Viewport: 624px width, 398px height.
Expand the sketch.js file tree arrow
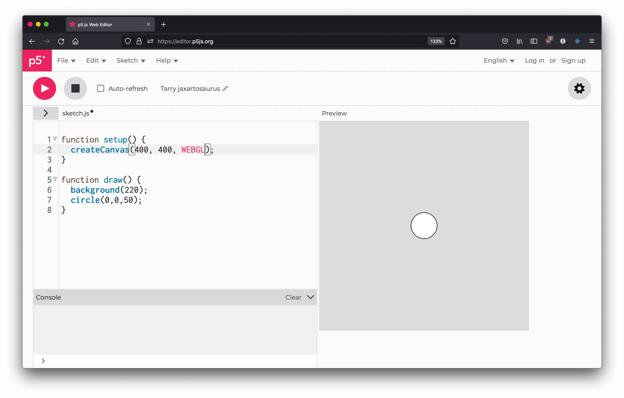(45, 113)
